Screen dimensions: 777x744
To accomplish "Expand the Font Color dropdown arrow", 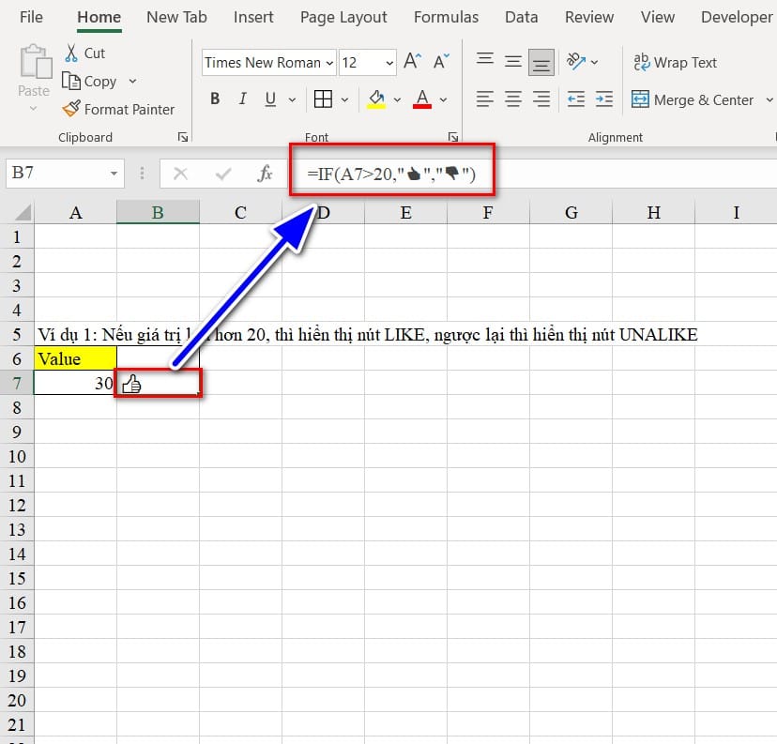I will 444,99.
